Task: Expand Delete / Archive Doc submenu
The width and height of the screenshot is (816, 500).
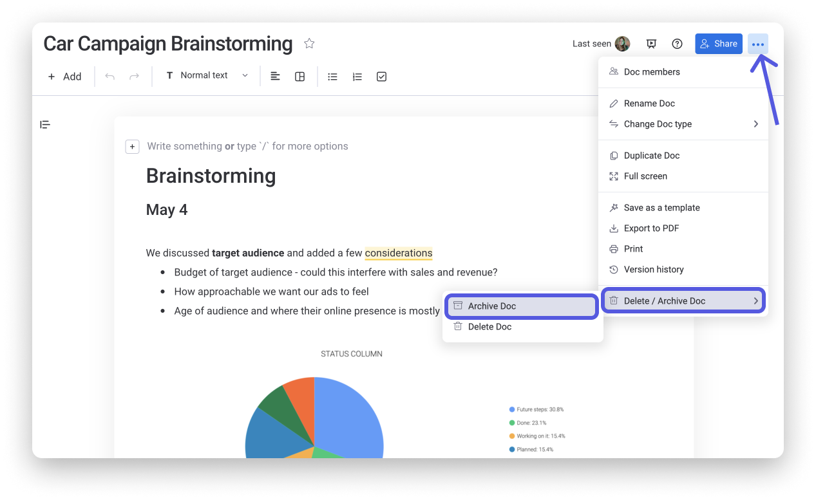Action: (x=683, y=301)
